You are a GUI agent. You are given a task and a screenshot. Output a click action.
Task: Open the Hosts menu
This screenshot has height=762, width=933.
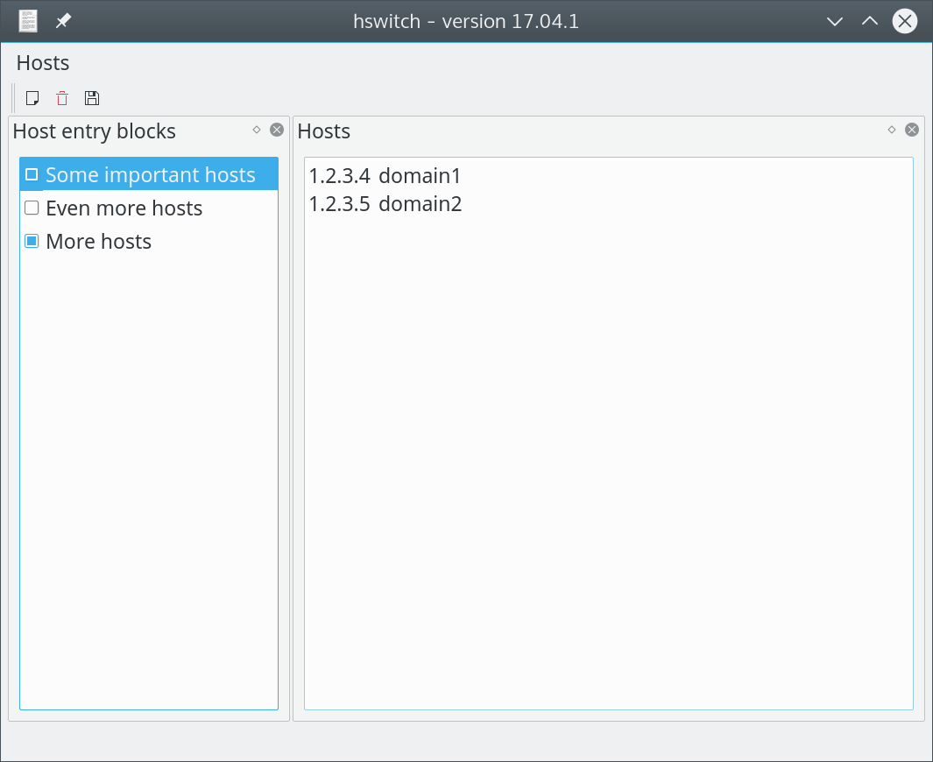coord(42,62)
